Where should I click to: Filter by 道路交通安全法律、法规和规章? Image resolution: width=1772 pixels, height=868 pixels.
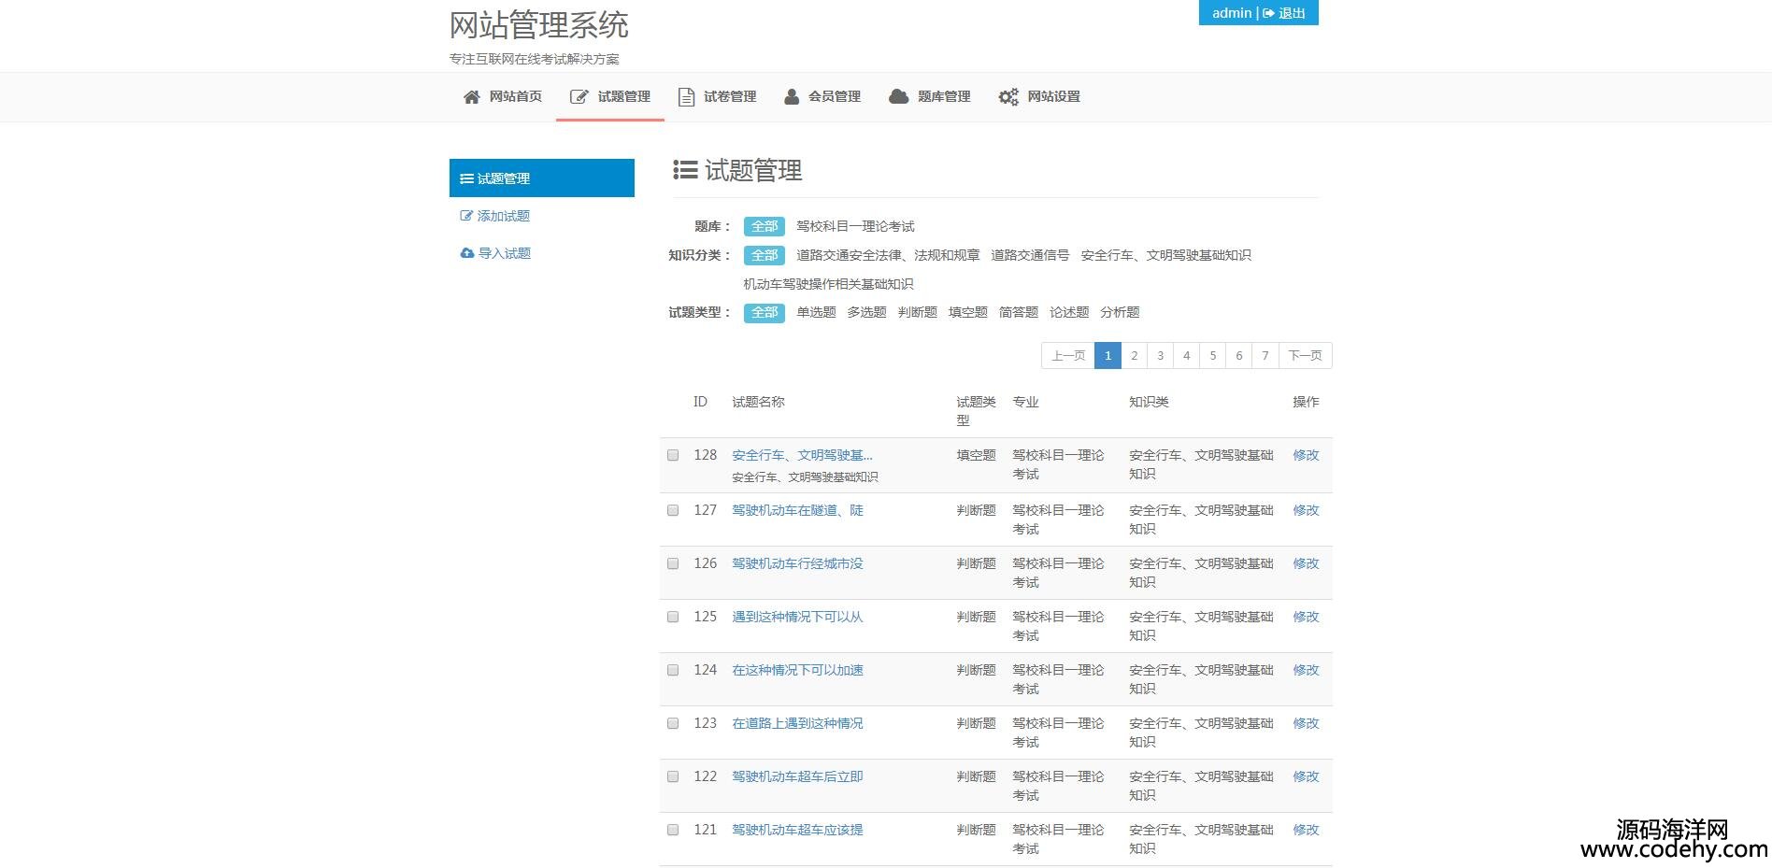pos(888,255)
